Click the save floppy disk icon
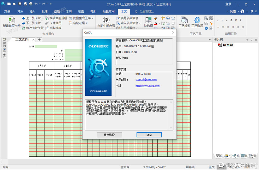259x170 pixels. click(20, 4)
